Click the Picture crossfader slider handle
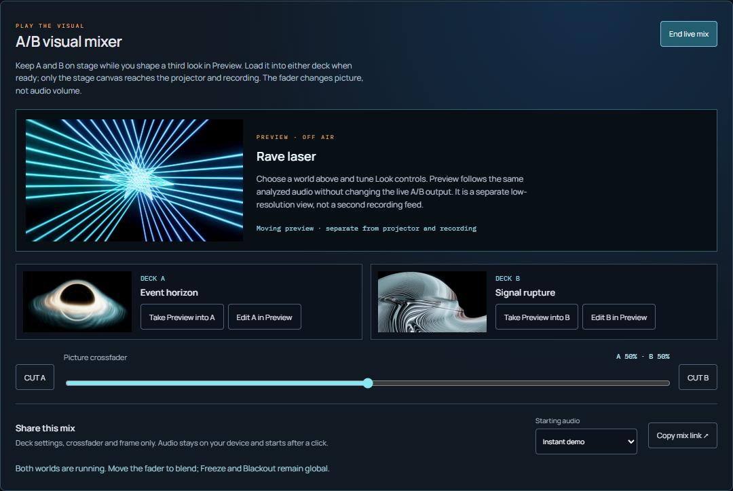This screenshot has width=733, height=491. [368, 383]
